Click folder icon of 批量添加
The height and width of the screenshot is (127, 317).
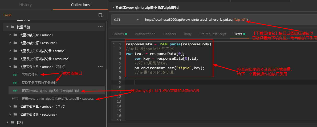click(x=13, y=27)
